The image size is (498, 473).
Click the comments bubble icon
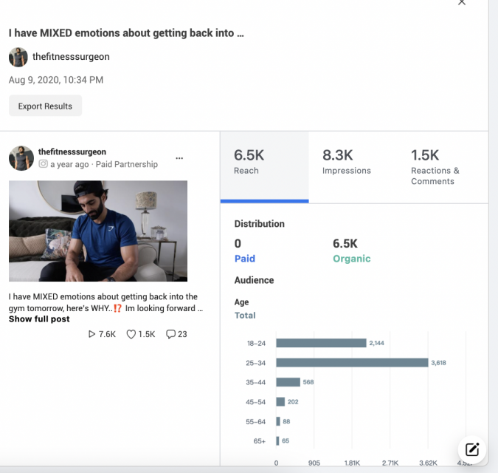(170, 334)
